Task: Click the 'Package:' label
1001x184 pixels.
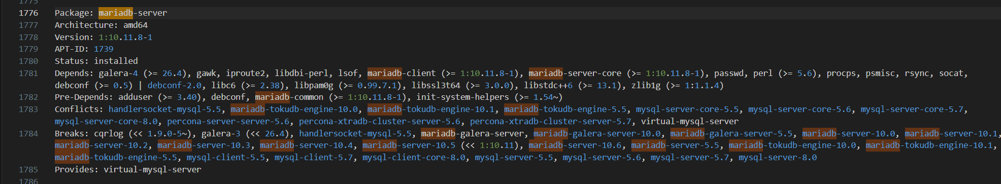Action: [x=74, y=13]
